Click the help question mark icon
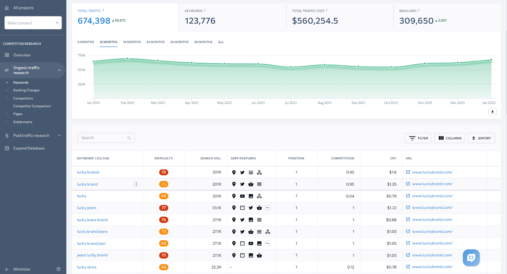Screen dimensions: 507x274 tap(58, 269)
